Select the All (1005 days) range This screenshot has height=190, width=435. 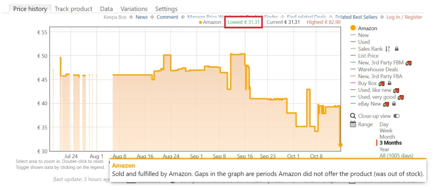396,156
